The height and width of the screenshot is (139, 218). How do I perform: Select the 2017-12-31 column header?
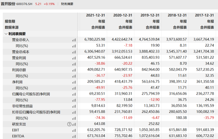(x=204, y=15)
